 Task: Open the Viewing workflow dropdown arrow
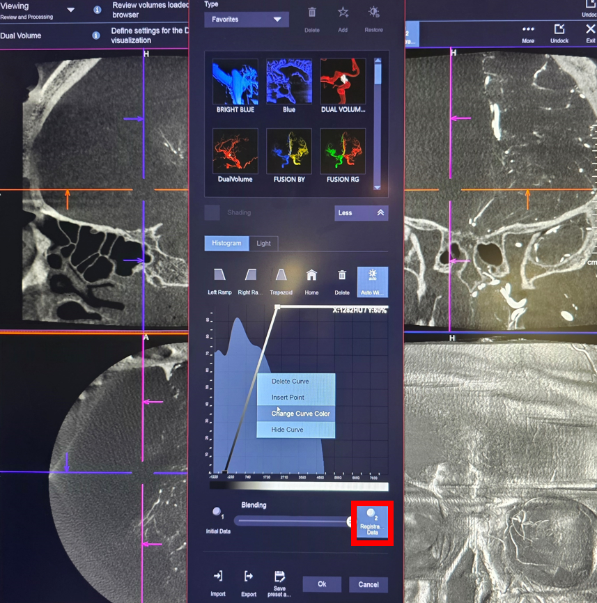coord(70,10)
